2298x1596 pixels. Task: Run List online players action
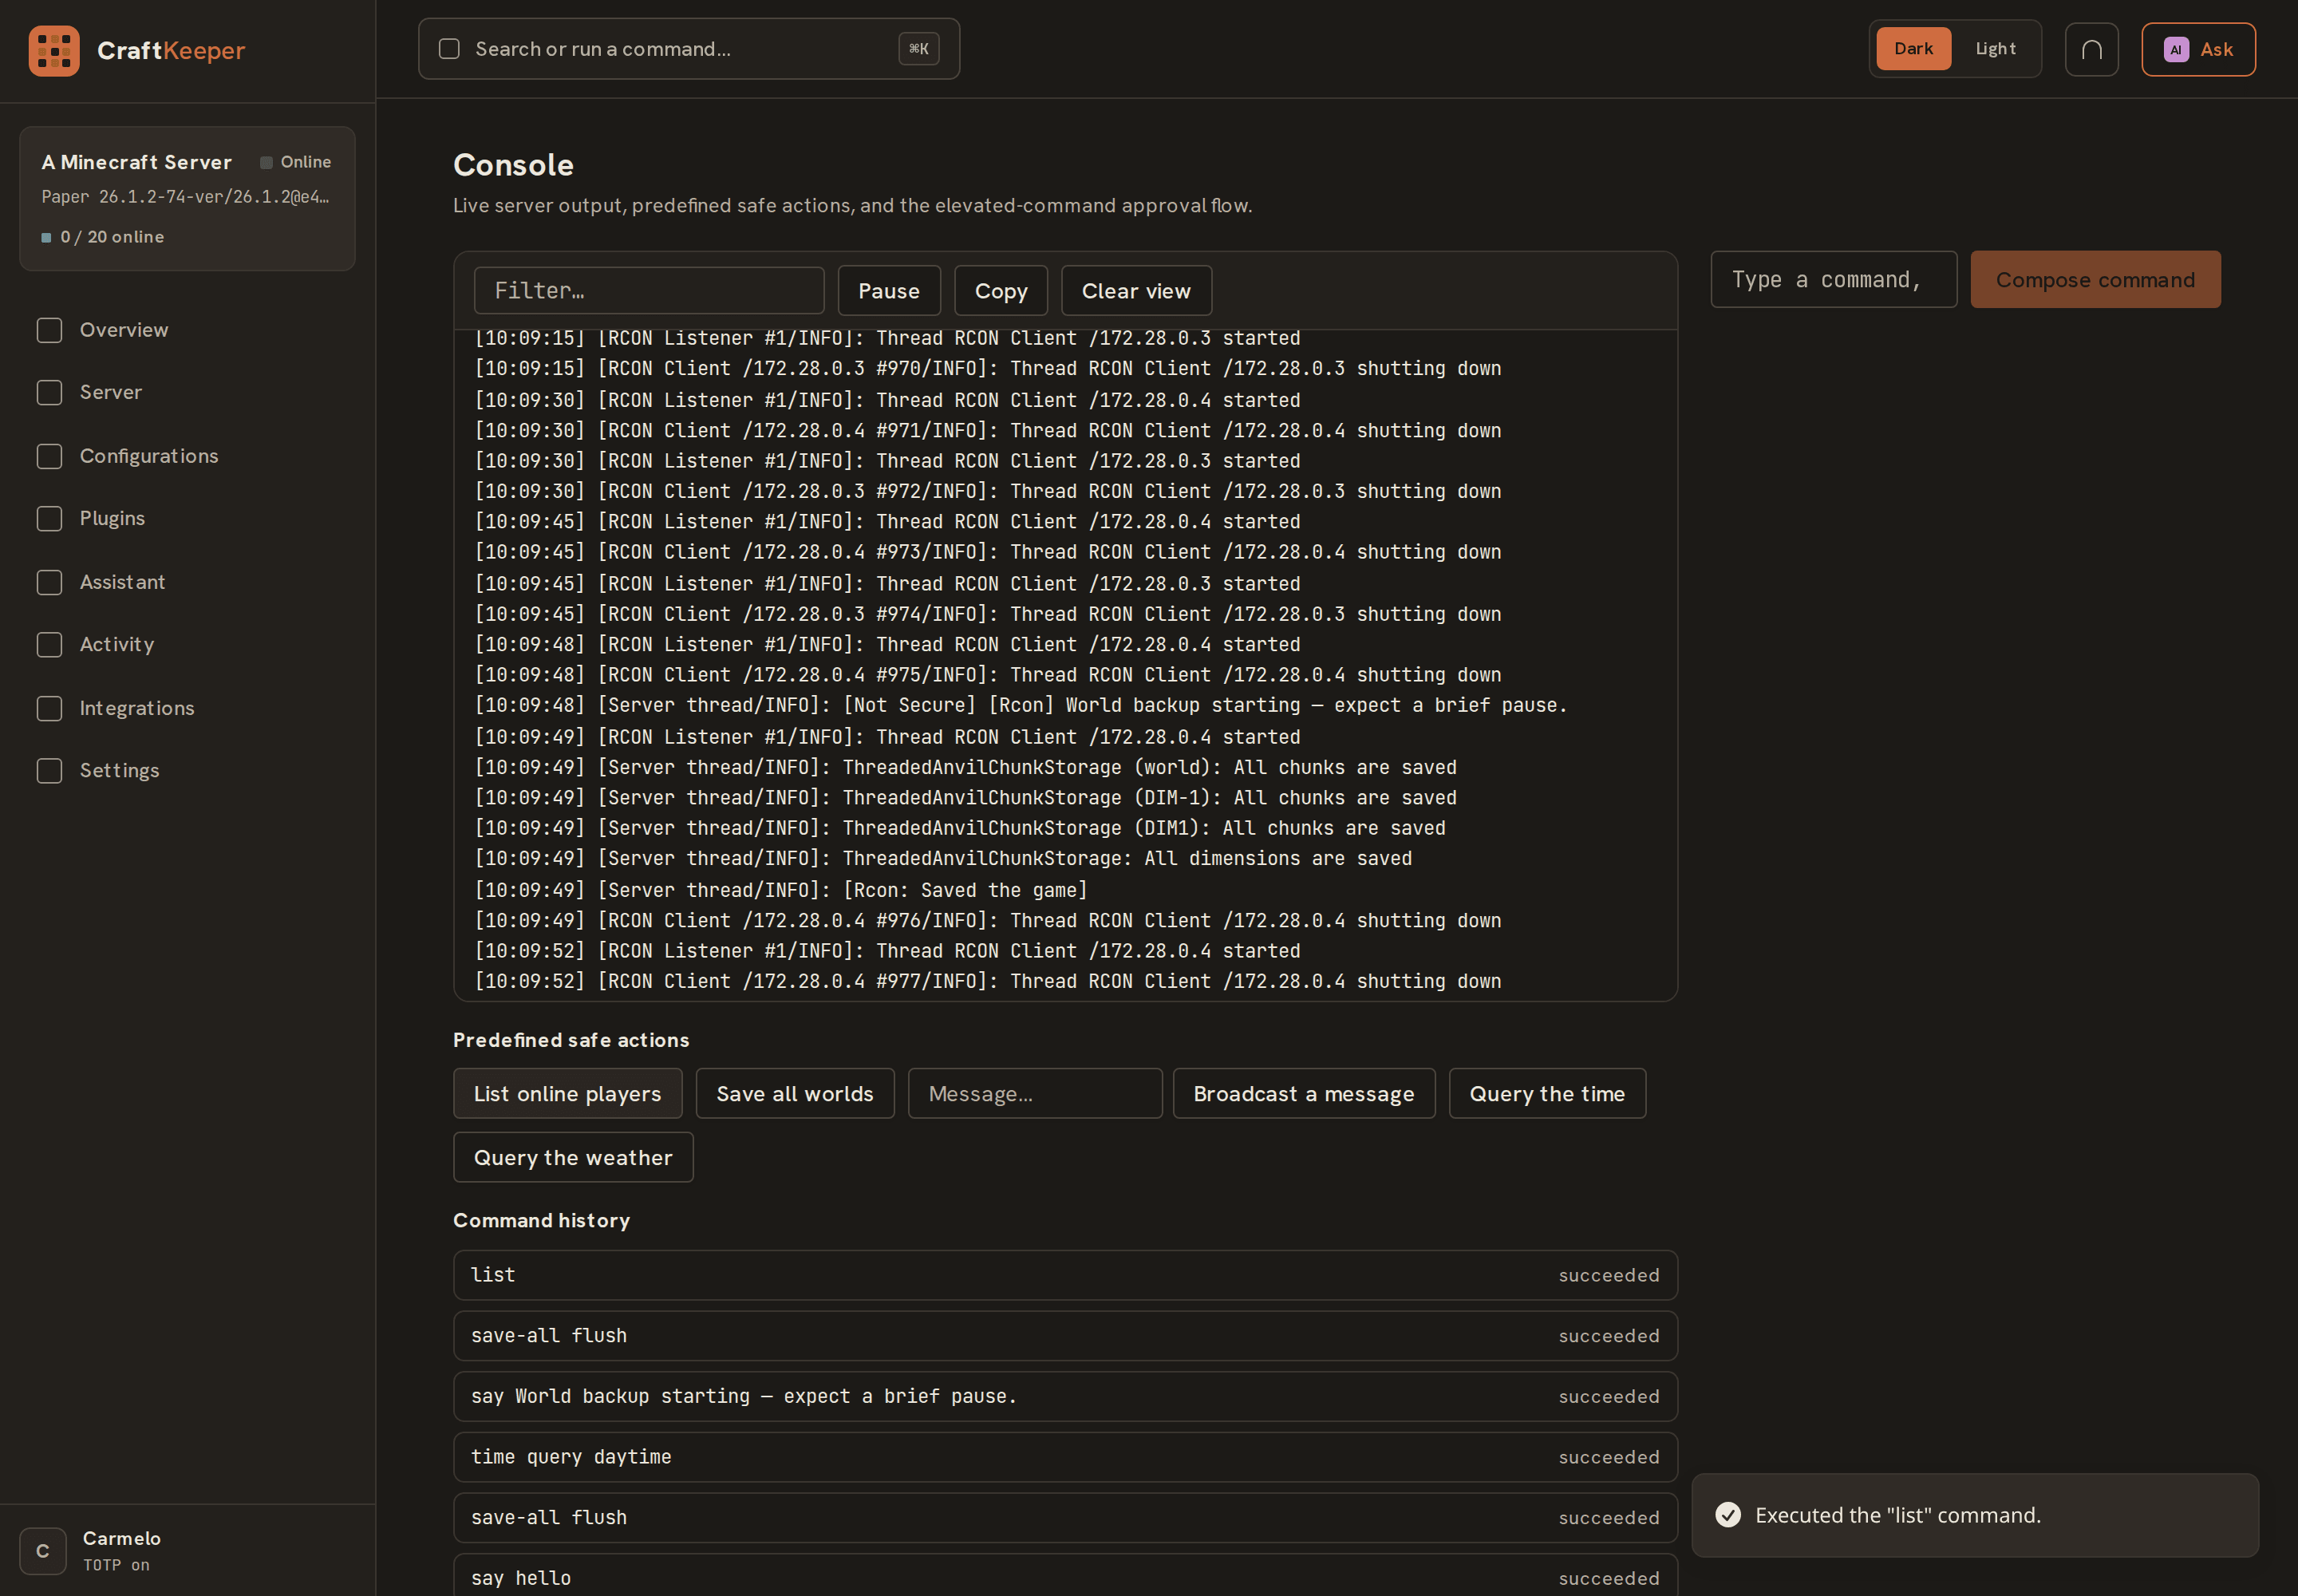click(567, 1094)
